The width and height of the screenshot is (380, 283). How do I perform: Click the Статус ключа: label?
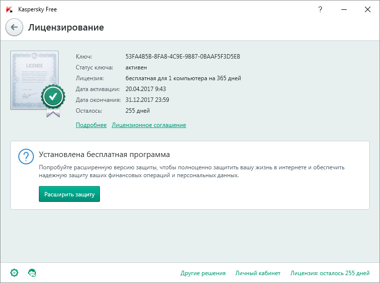click(x=95, y=67)
